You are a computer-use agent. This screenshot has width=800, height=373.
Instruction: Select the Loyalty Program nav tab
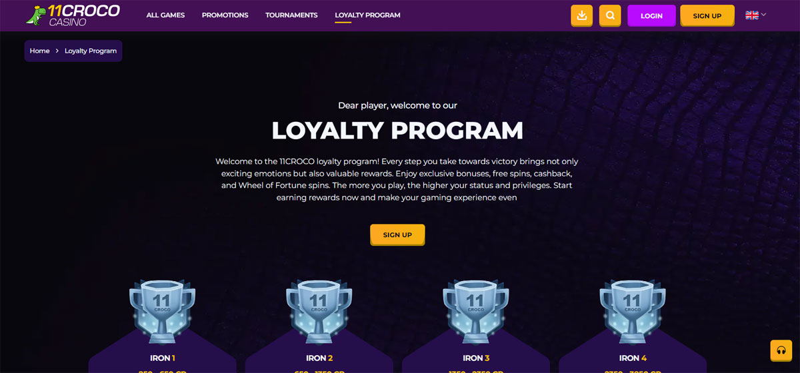[x=367, y=15]
